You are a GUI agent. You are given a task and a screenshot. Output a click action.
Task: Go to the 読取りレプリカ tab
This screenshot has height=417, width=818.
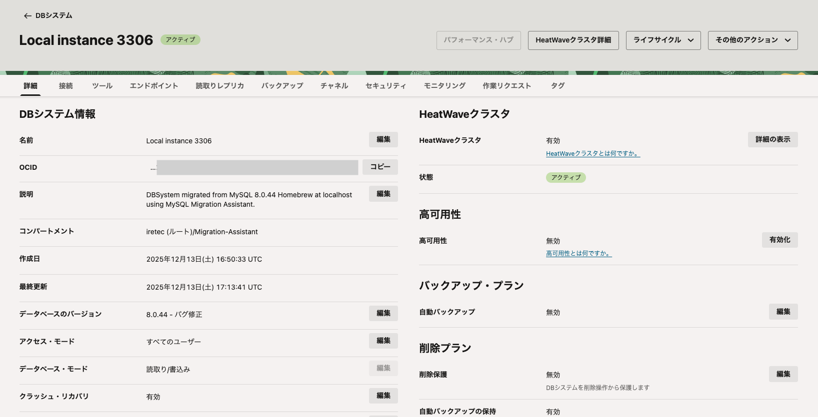tap(219, 86)
